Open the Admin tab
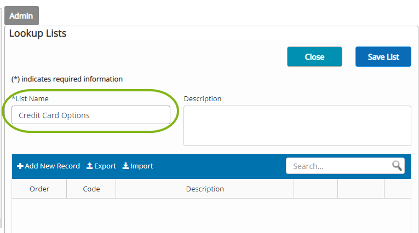 pyautogui.click(x=21, y=16)
